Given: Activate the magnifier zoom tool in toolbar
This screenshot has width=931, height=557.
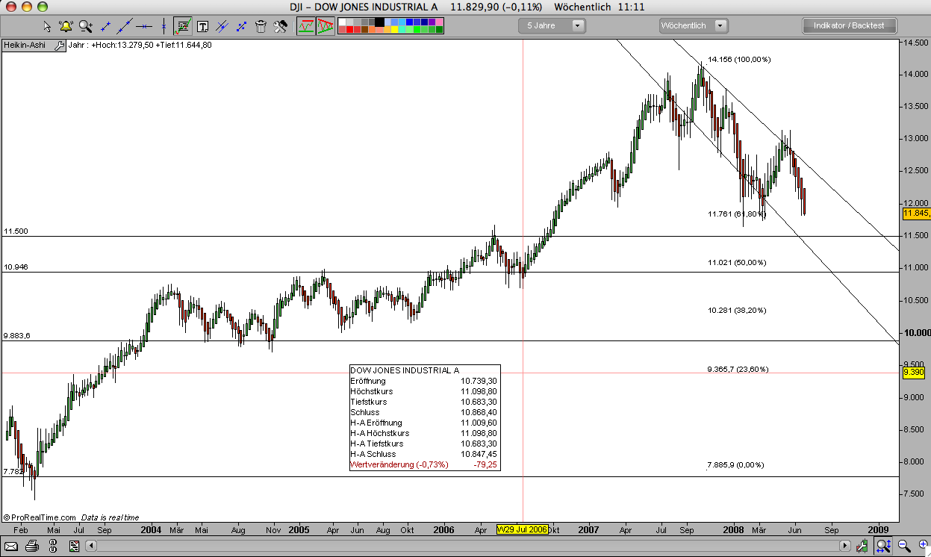Looking at the screenshot, I should click(85, 26).
